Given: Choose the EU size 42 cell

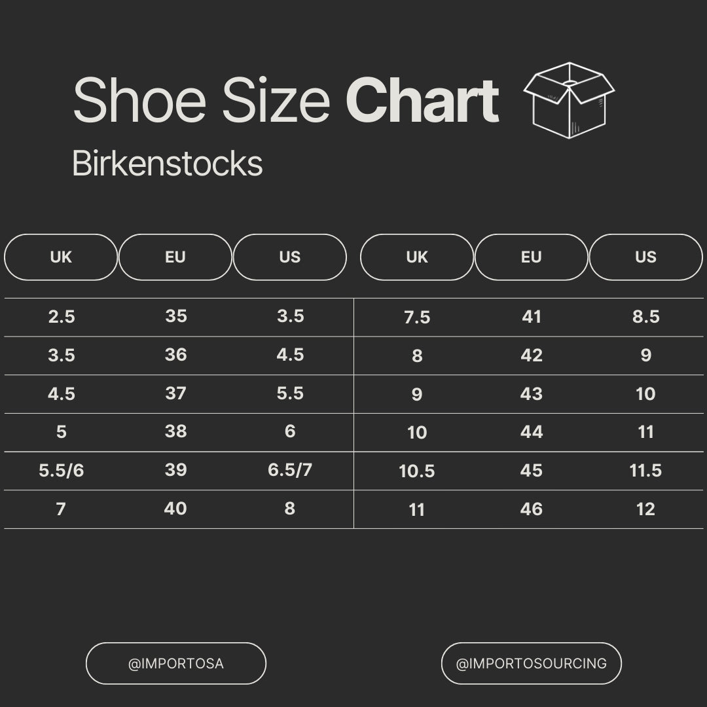Looking at the screenshot, I should [532, 355].
